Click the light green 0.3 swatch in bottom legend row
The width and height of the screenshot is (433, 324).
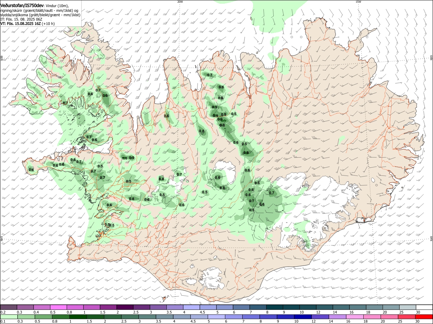(x=26, y=317)
